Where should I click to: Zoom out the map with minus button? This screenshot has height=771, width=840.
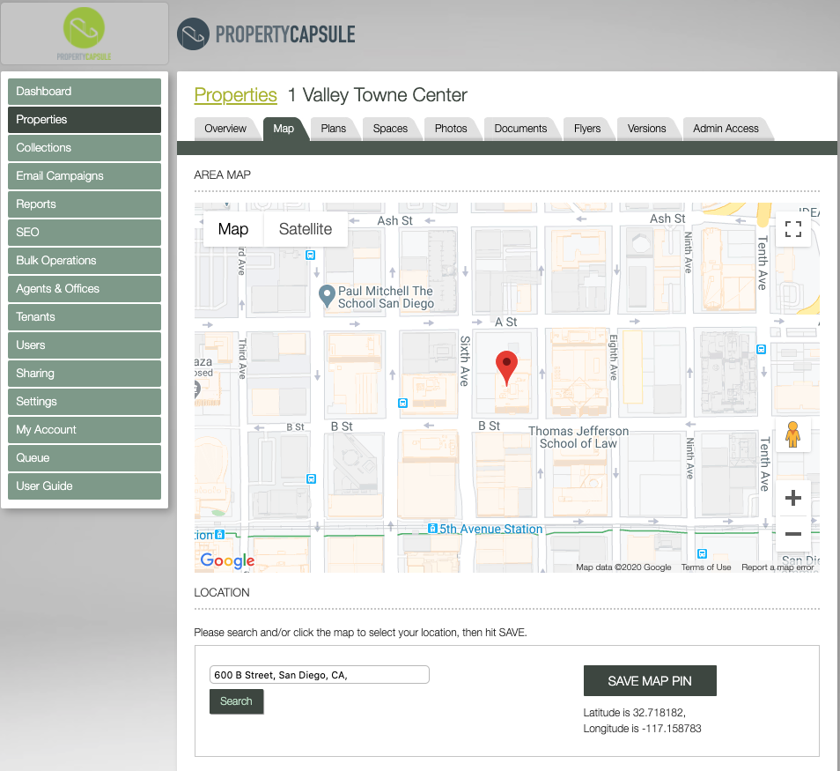(x=792, y=534)
